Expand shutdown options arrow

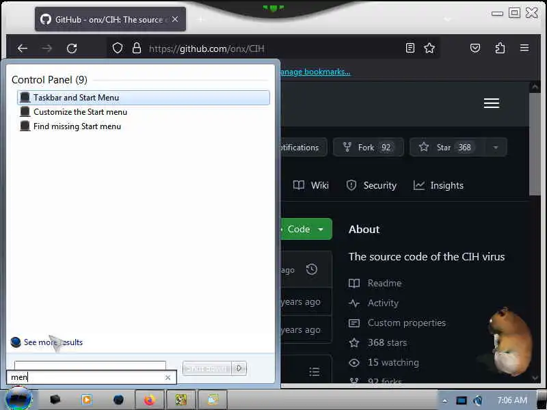(x=239, y=368)
